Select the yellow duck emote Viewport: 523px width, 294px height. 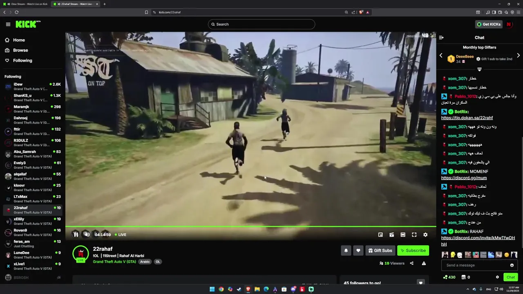click(x=453, y=255)
